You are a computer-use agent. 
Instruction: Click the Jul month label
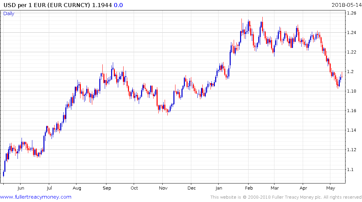[49, 188]
